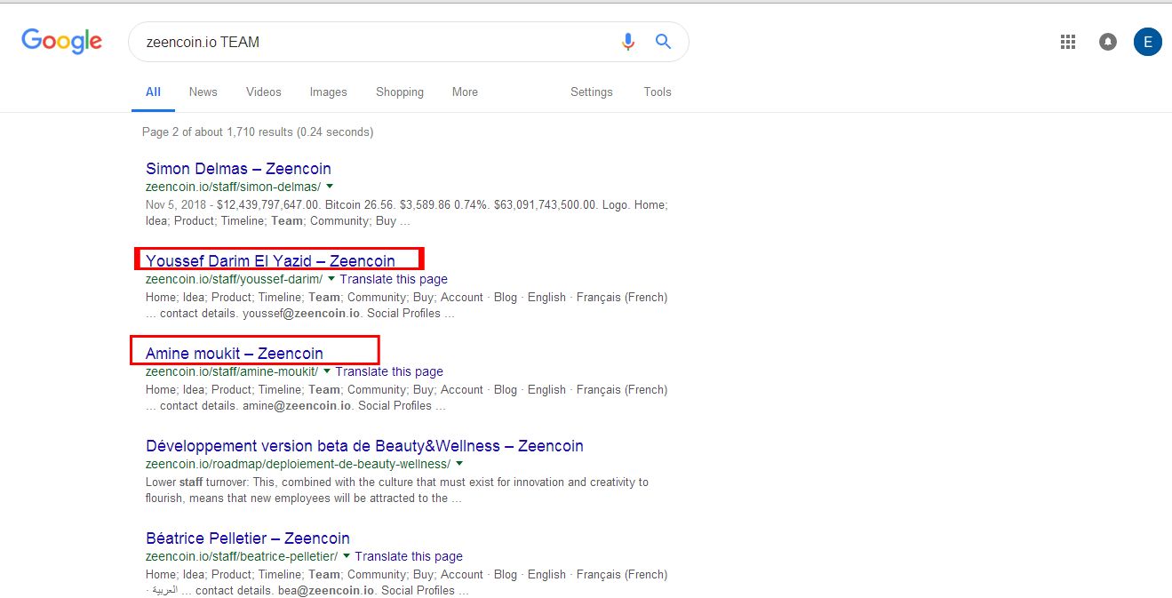Open search Tools

[x=658, y=92]
